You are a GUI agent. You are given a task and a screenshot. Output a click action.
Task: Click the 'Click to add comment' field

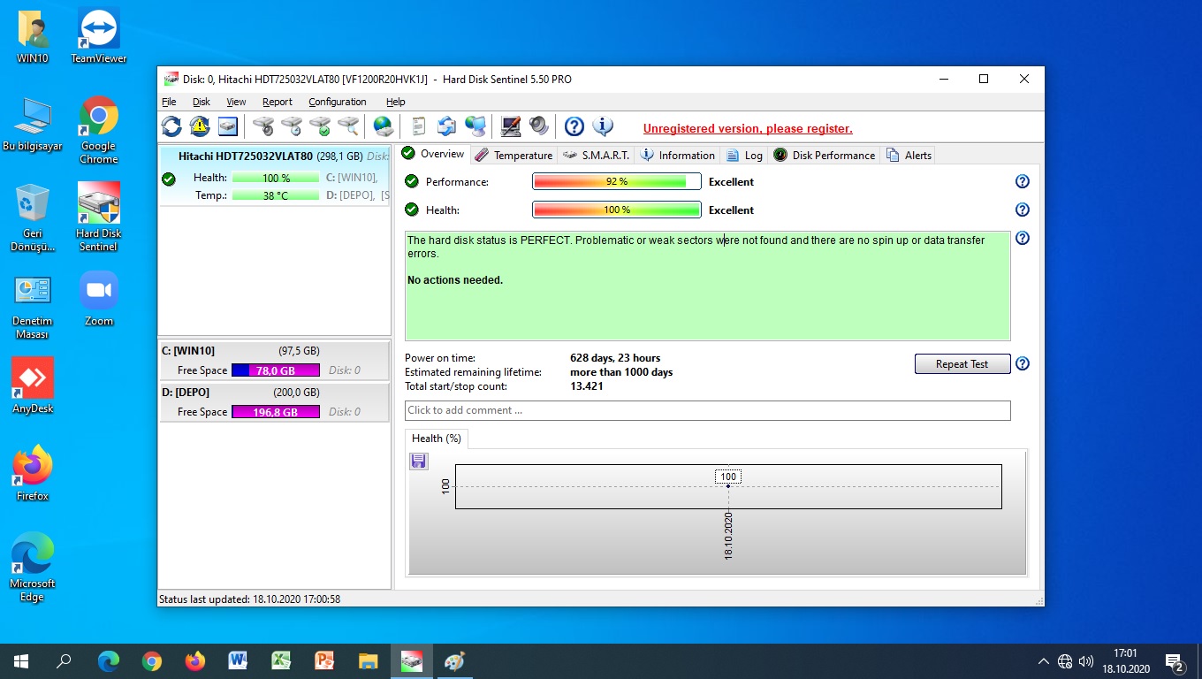707,410
